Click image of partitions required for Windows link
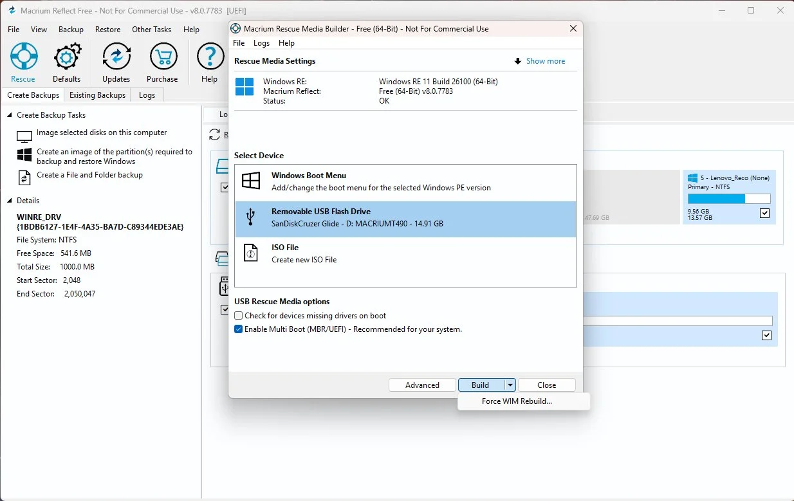This screenshot has height=501, width=794. click(115, 157)
